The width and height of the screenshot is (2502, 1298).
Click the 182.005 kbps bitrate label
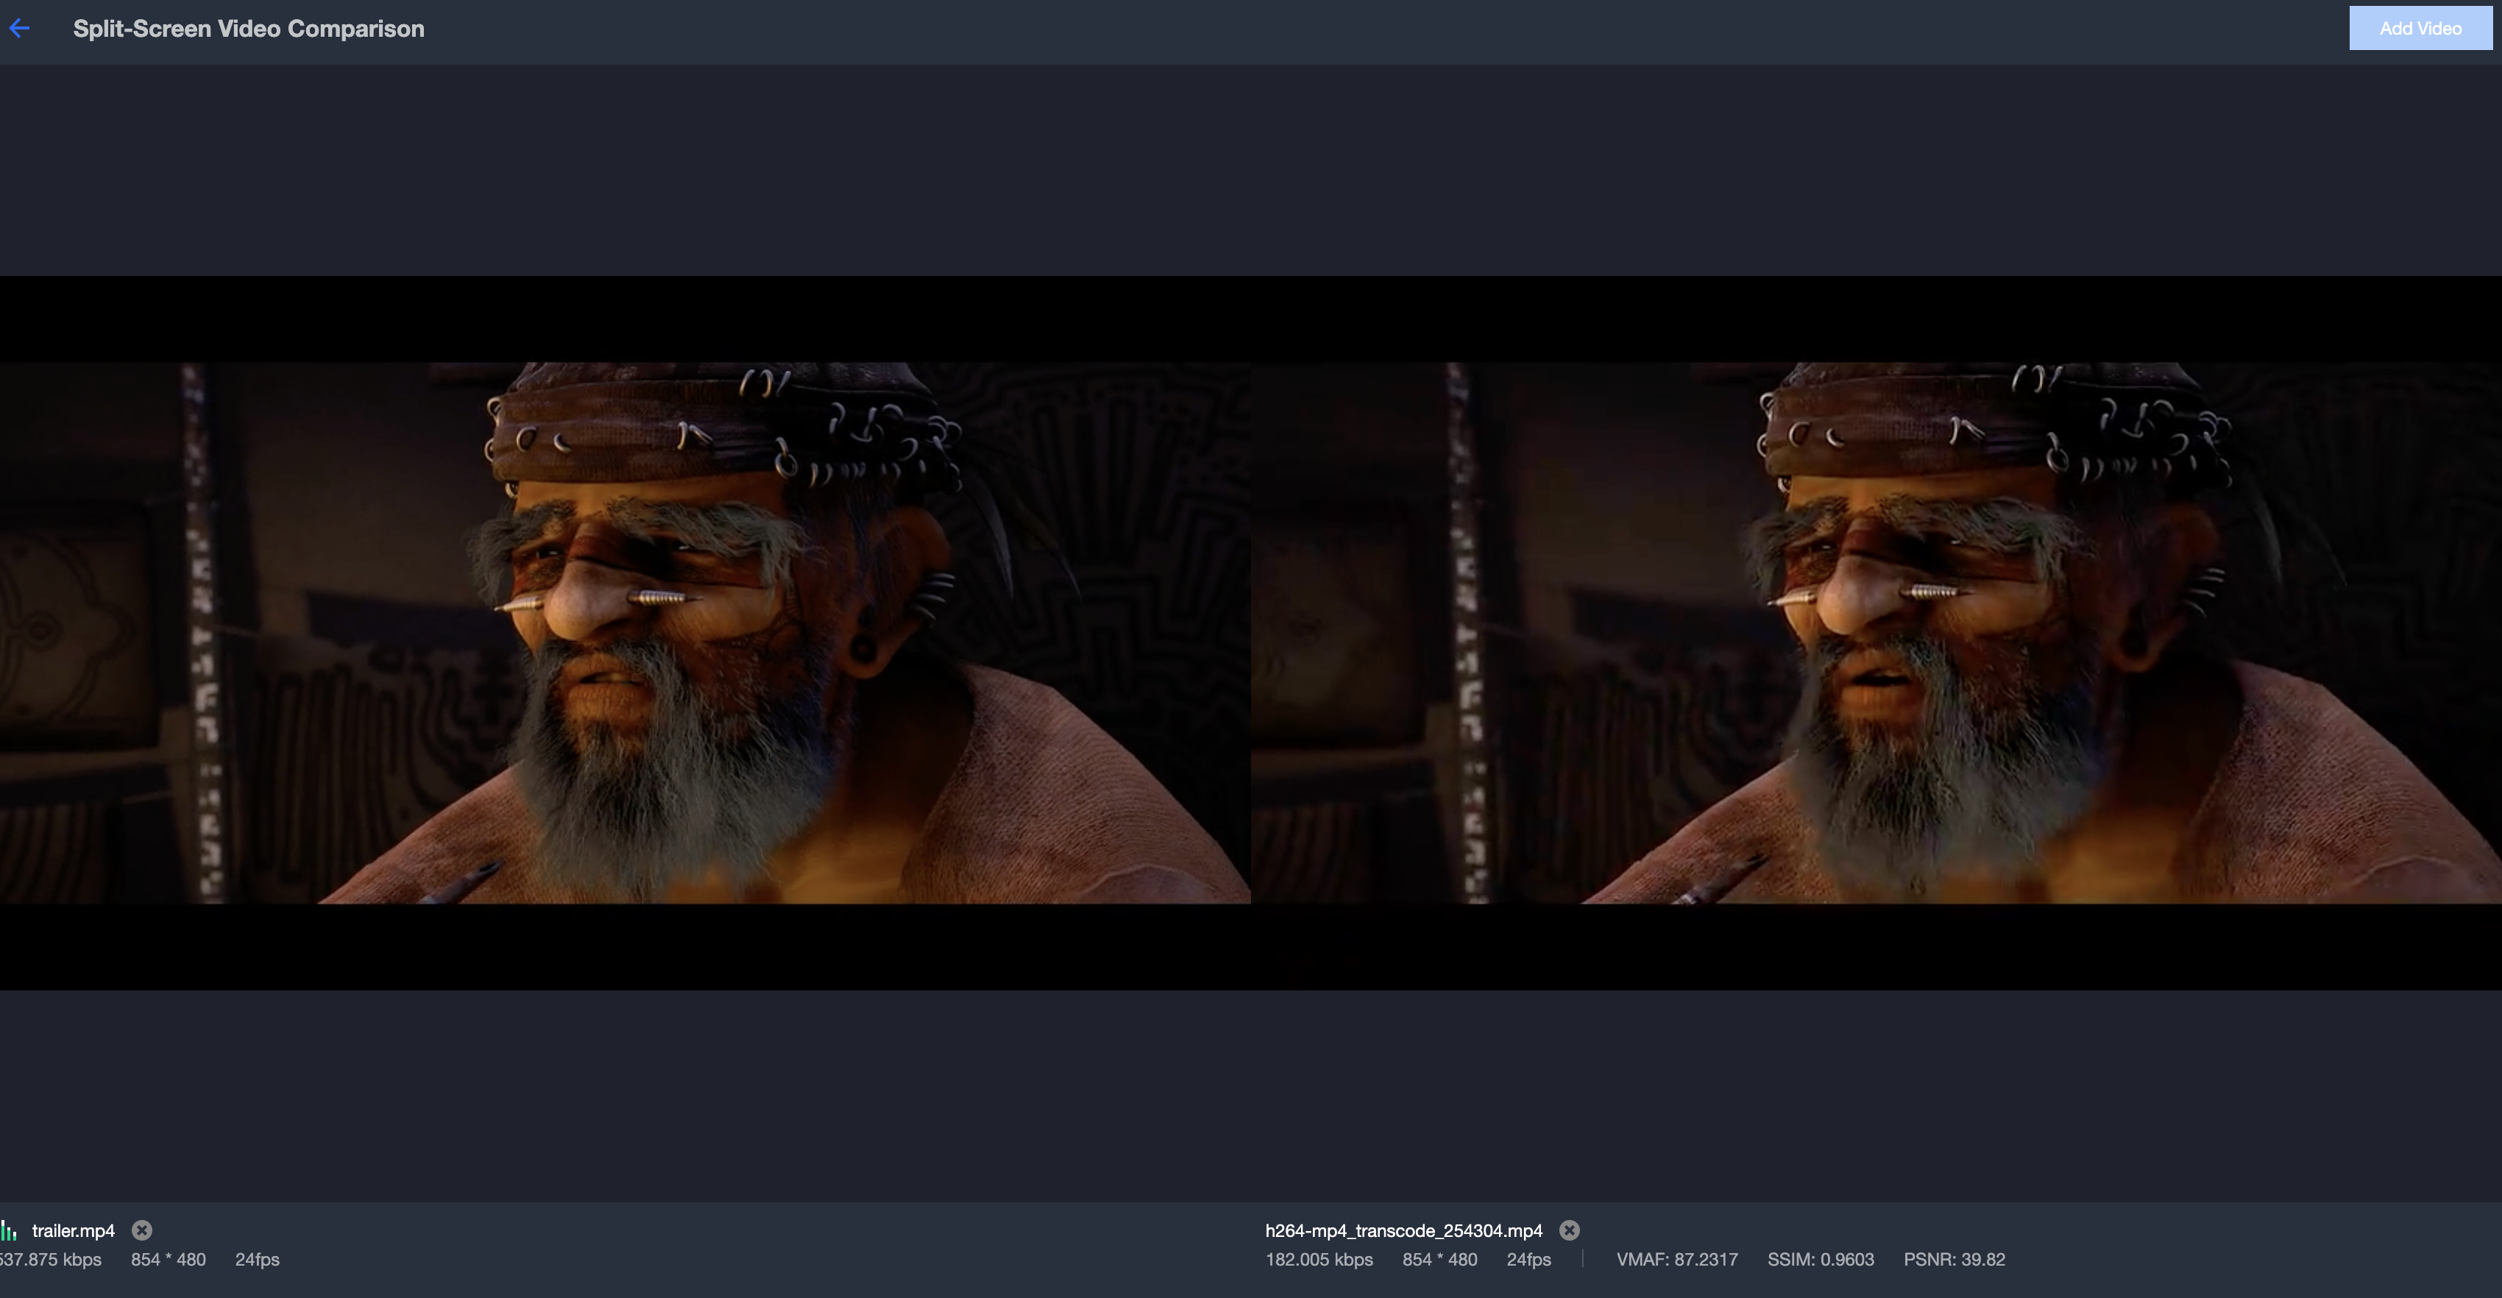(x=1319, y=1260)
